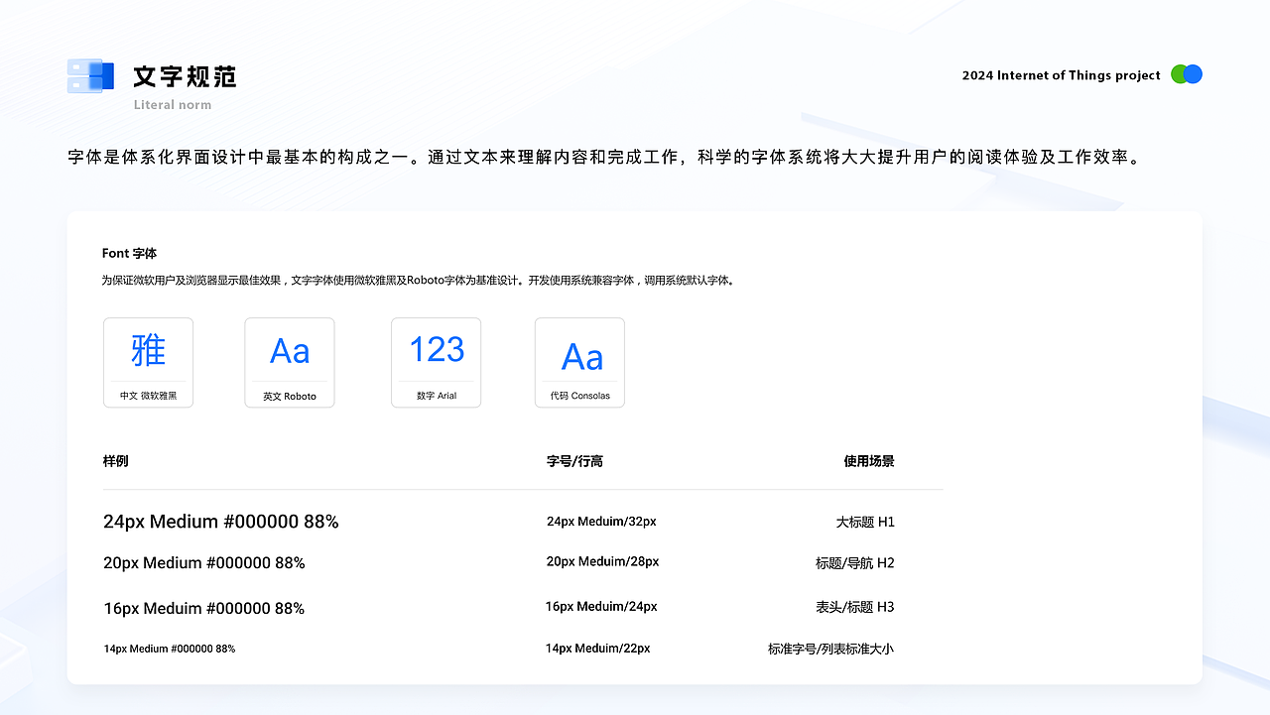Select the Aa glyph above 代码 Consolas

[581, 357]
